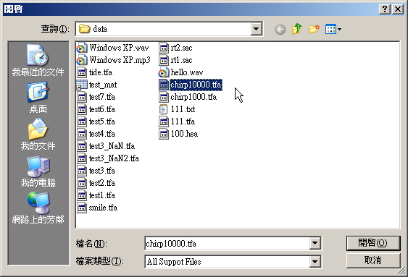Select file test2.tfa

tap(102, 183)
